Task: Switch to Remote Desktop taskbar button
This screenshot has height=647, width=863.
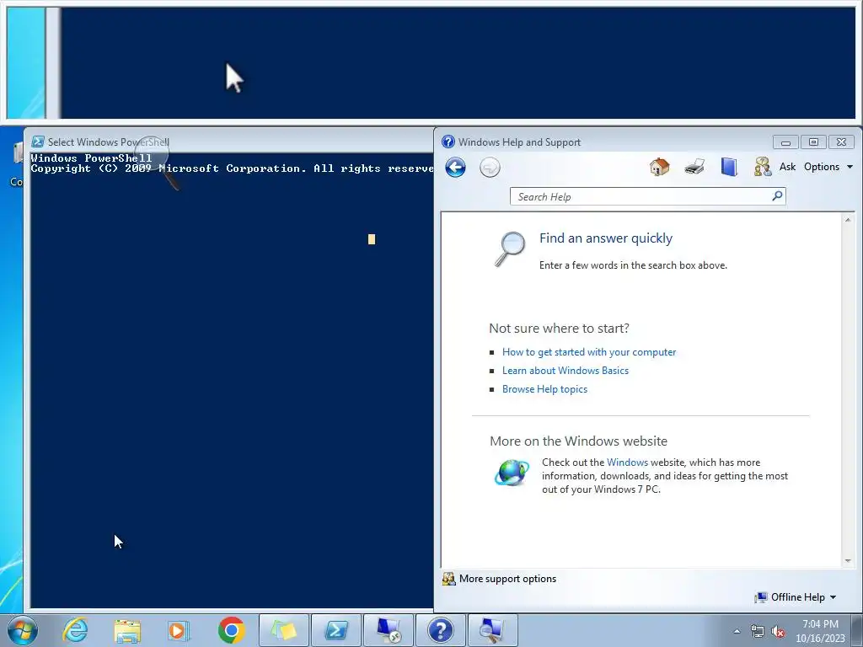Action: coord(389,630)
